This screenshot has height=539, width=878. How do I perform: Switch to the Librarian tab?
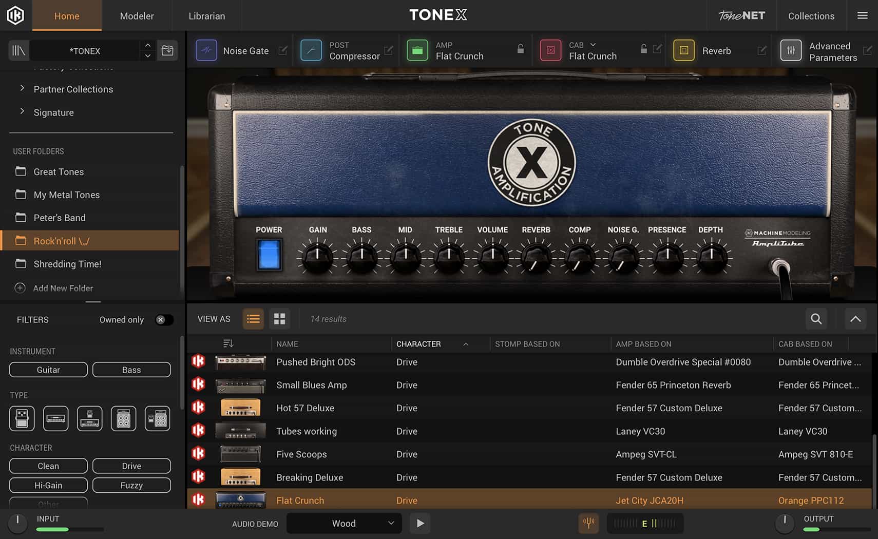(x=206, y=16)
